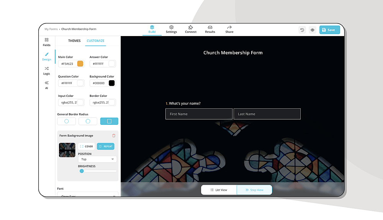This screenshot has height=220, width=383.
Task: Click the First Name input field
Action: point(199,114)
